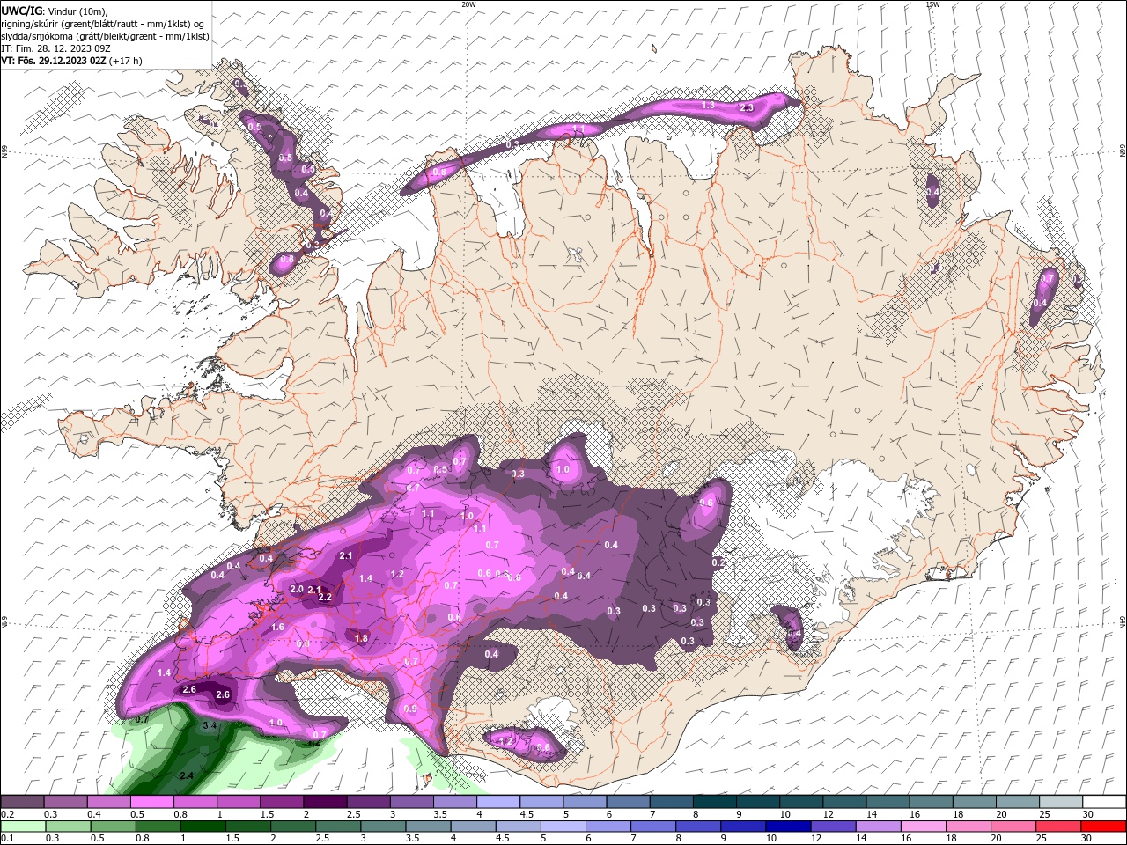
Task: Select upper legend swatch labeled 4
Action: tap(498, 802)
